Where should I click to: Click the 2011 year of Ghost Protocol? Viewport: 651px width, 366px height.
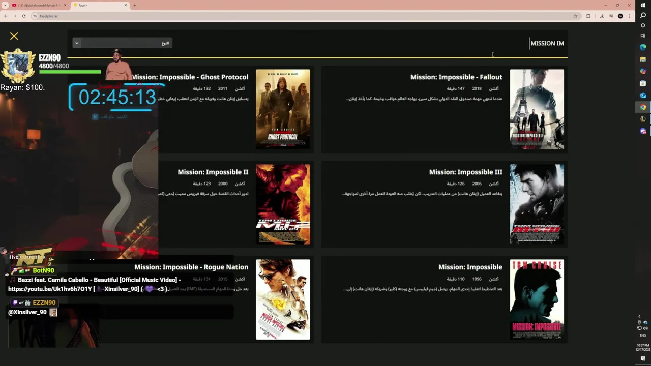(x=223, y=89)
